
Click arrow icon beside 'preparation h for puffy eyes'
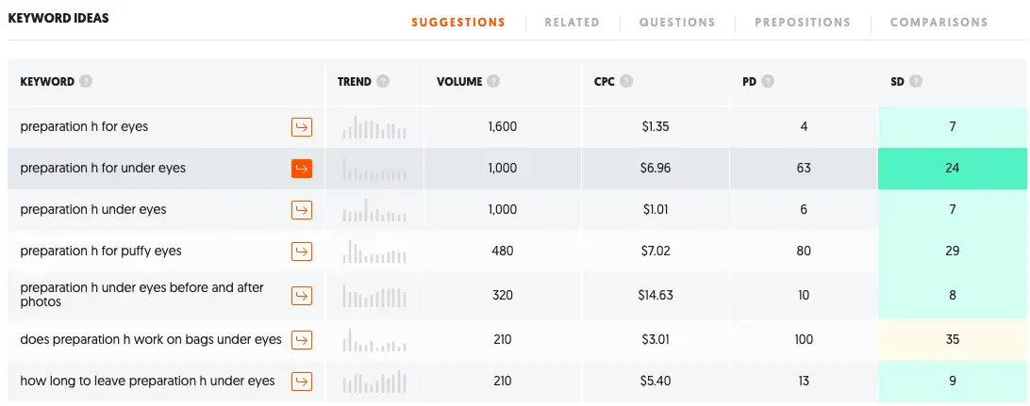coord(302,252)
